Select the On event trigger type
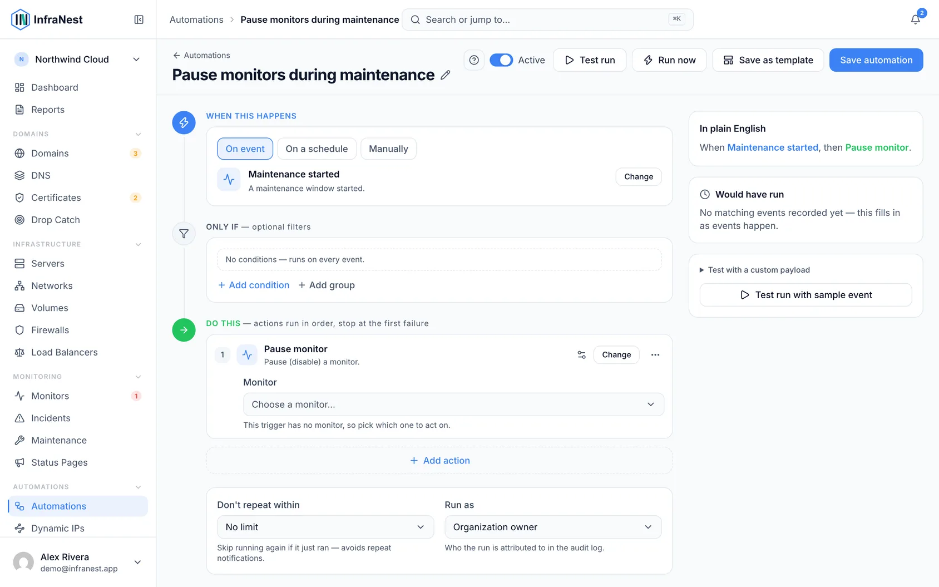Screen dimensions: 939x587 click(x=245, y=149)
